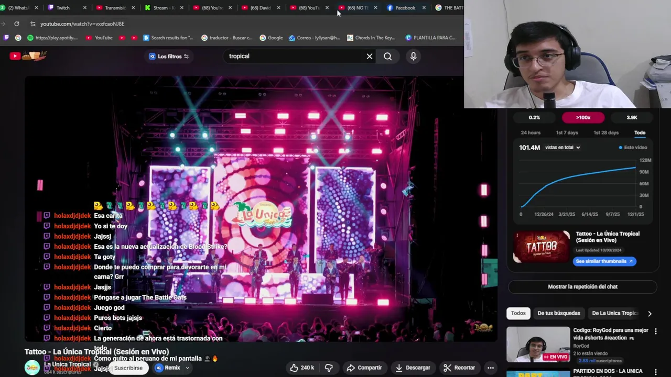The image size is (671, 377).
Task: Open 'traductor - Buscar' bookmark
Action: click(x=226, y=38)
